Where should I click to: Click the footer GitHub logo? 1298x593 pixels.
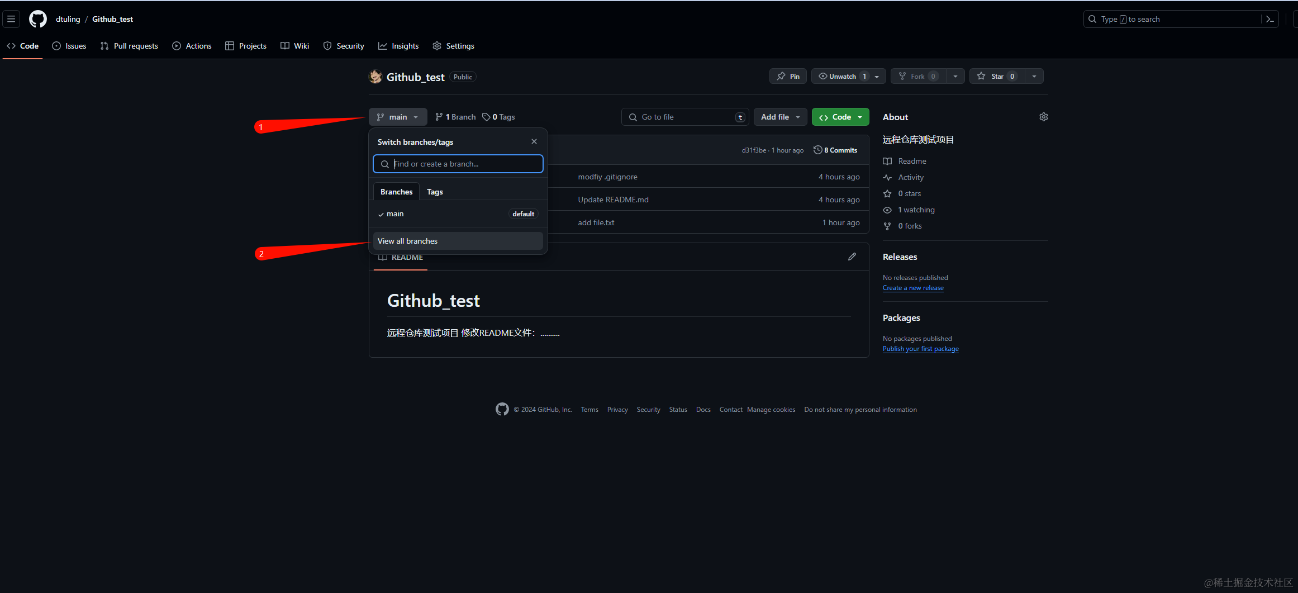click(502, 409)
